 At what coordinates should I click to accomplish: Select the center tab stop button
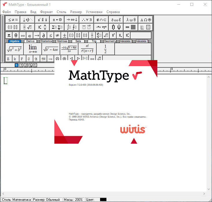[21, 65]
